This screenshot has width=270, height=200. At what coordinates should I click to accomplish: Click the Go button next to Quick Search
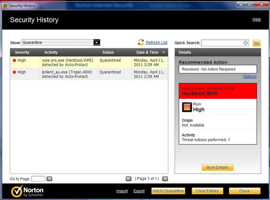(x=256, y=43)
